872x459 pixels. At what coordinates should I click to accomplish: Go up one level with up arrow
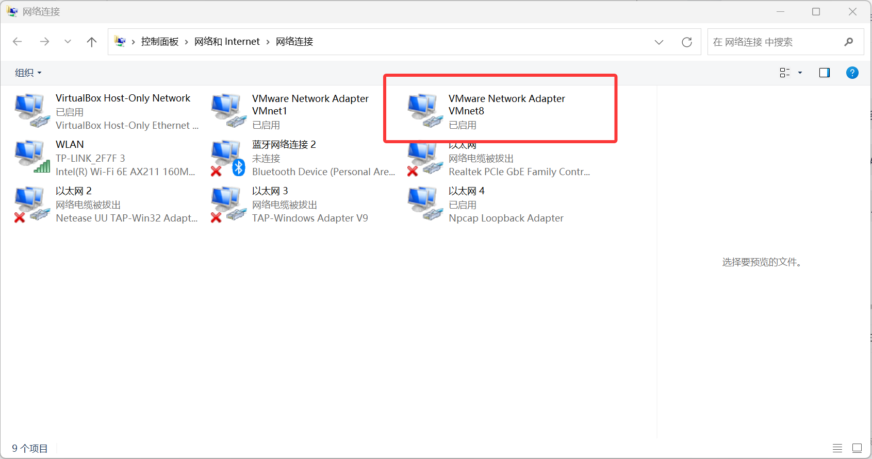tap(92, 42)
